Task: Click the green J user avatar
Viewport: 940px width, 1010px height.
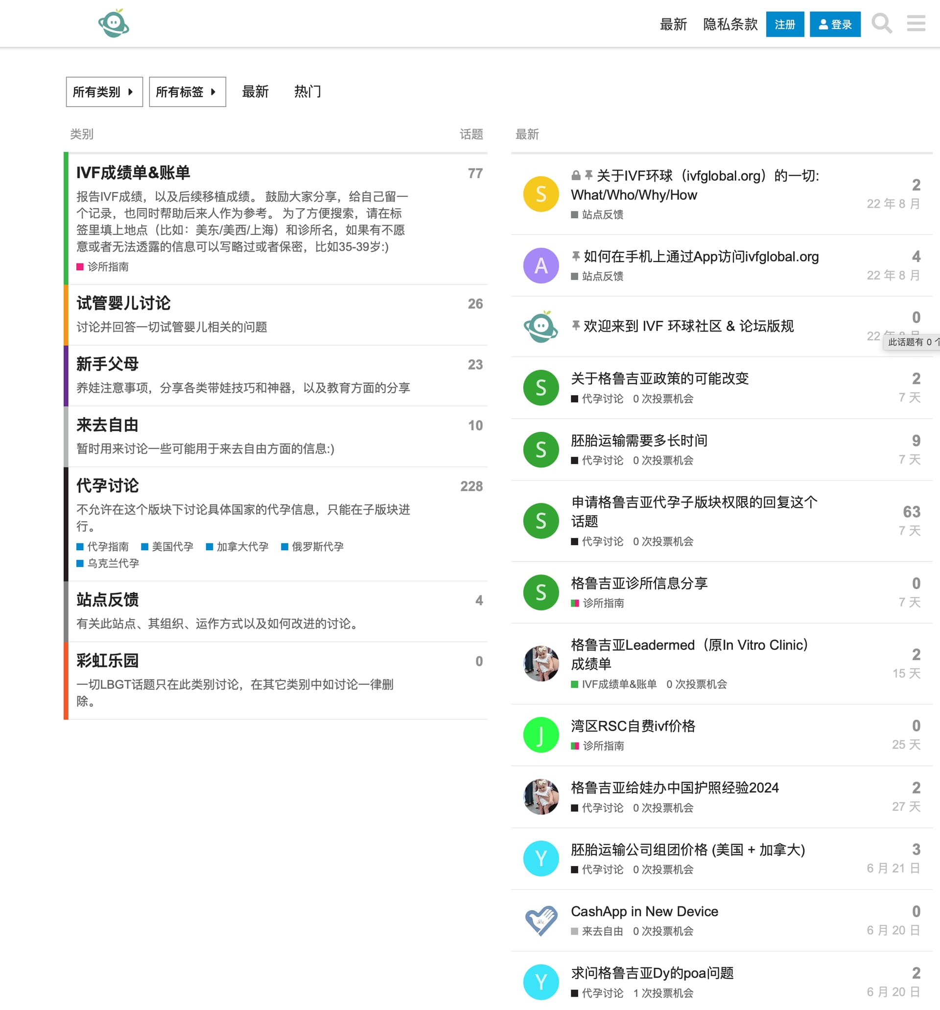Action: click(x=540, y=735)
